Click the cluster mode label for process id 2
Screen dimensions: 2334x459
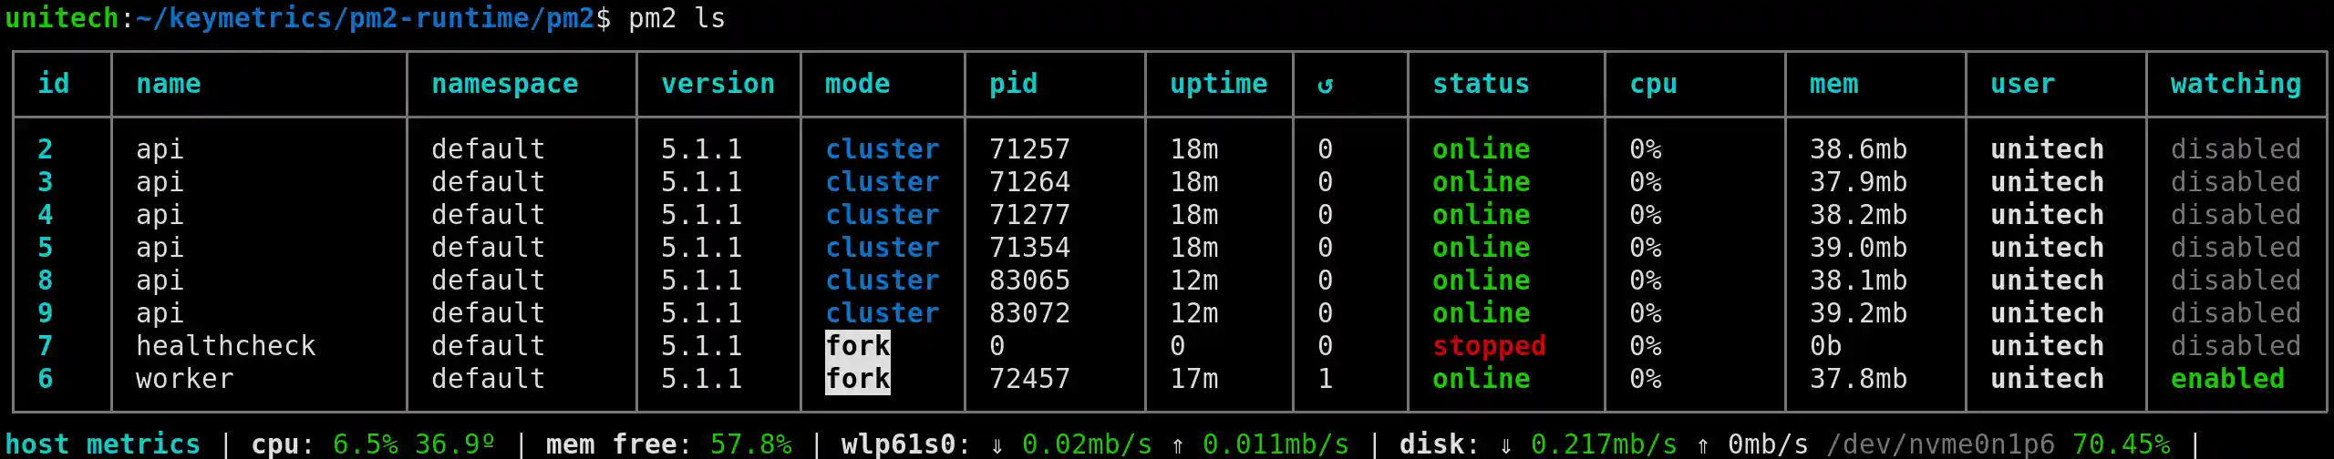point(882,149)
